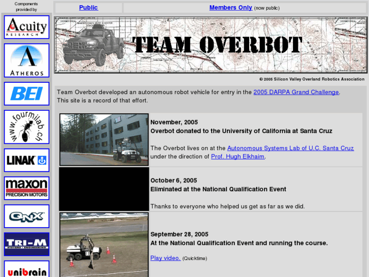This screenshot has height=277, width=369.
Task: Select the 'October 6, 2005' heading text
Action: (x=174, y=180)
